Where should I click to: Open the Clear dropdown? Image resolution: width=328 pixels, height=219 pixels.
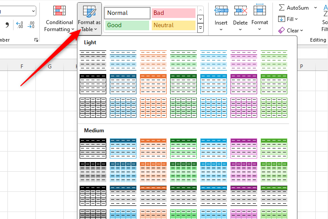(x=290, y=31)
